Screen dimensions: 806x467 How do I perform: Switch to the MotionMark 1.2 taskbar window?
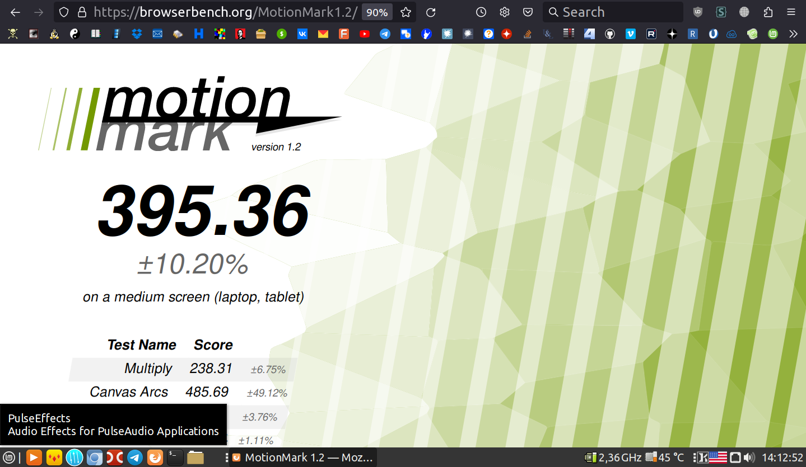(302, 457)
